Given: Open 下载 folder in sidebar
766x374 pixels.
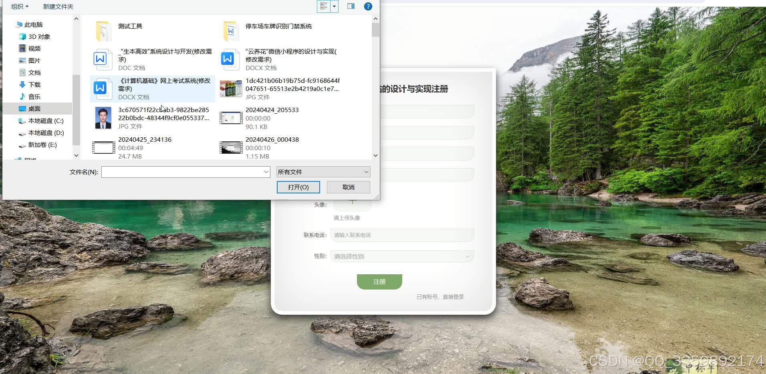Looking at the screenshot, I should [x=34, y=84].
